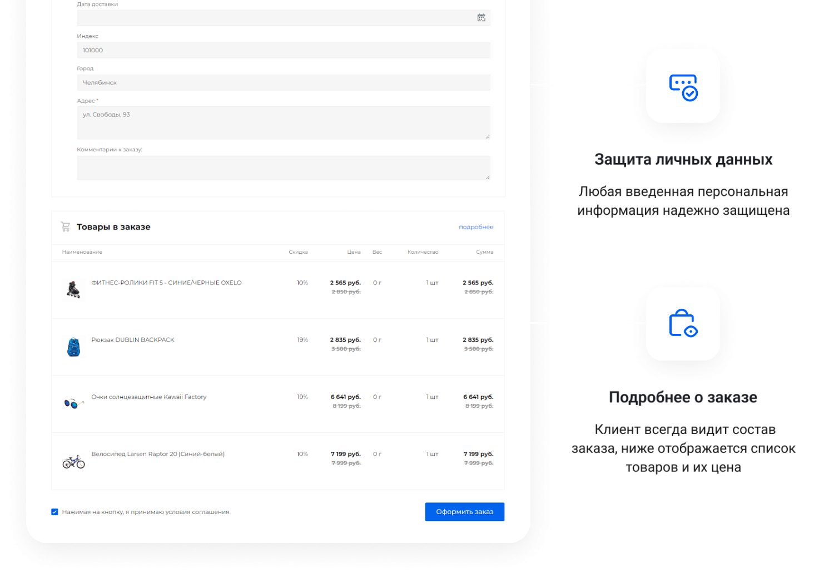The image size is (834, 577).
Task: Open the DUBLIN BACKPACK product image
Action: click(73, 347)
